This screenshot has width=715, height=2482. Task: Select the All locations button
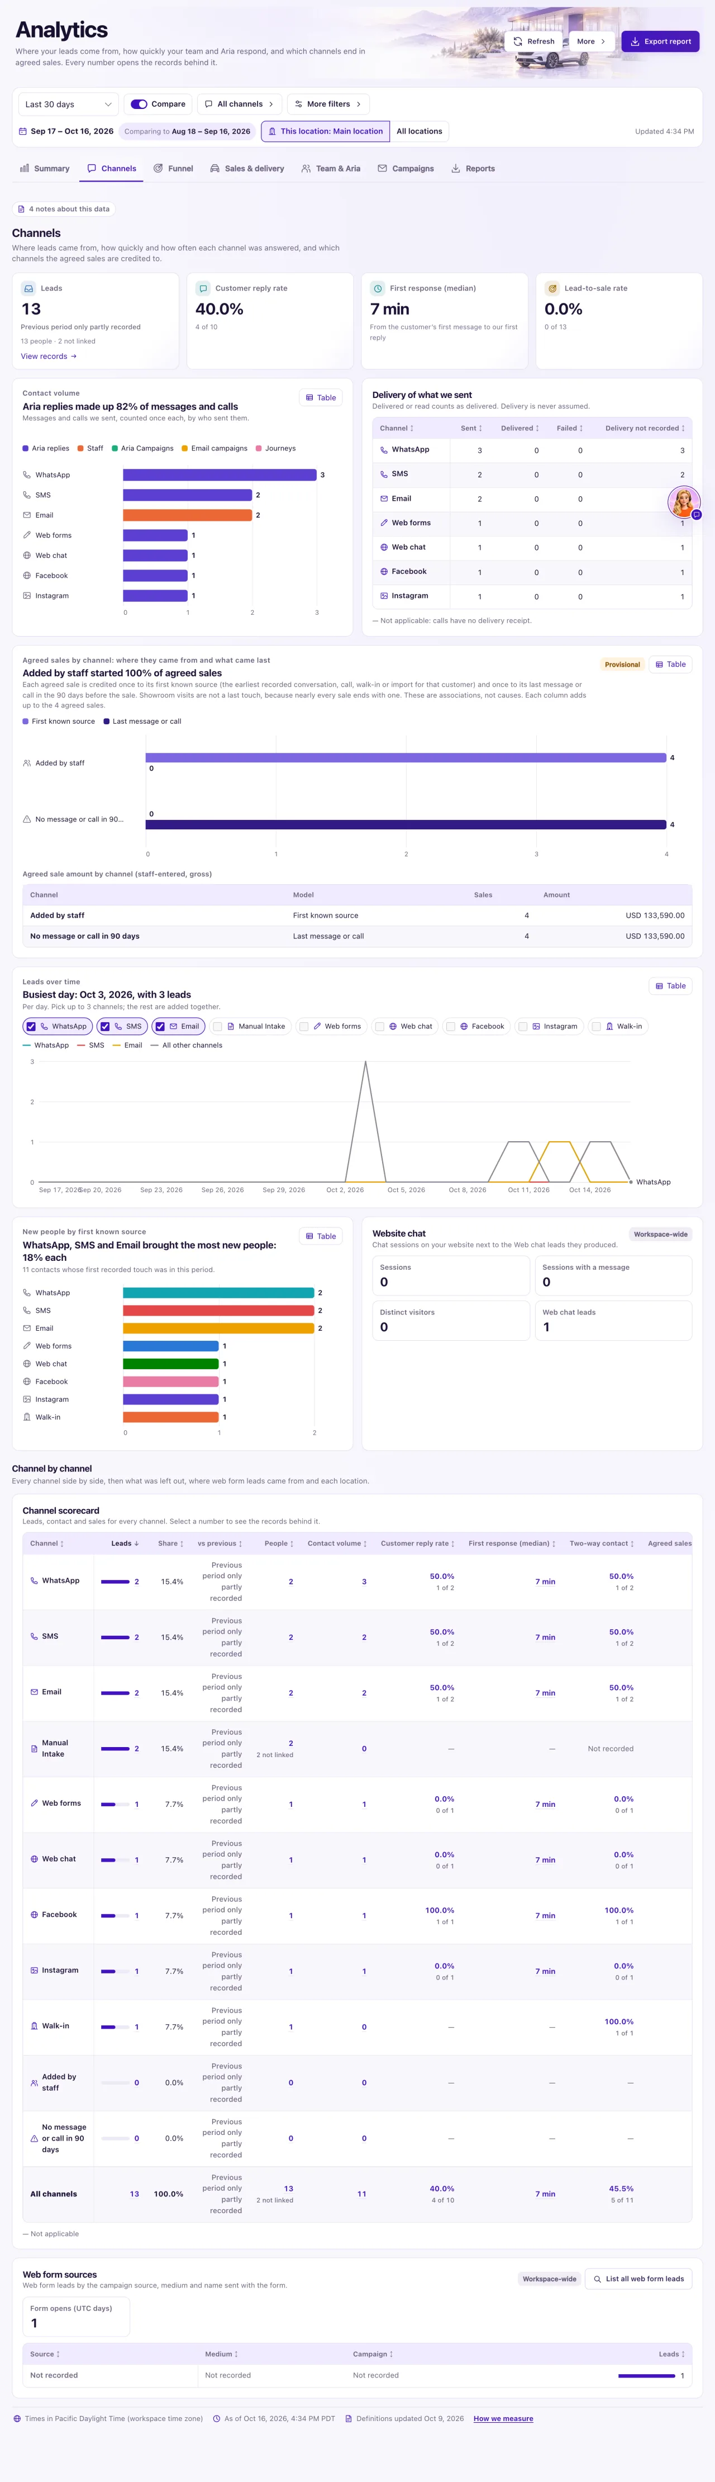(419, 131)
